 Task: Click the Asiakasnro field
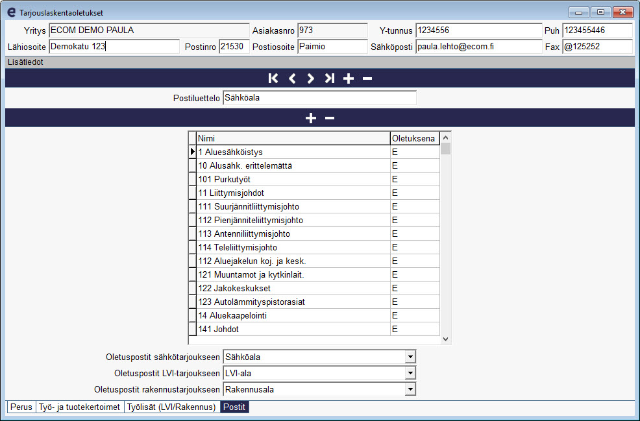332,30
